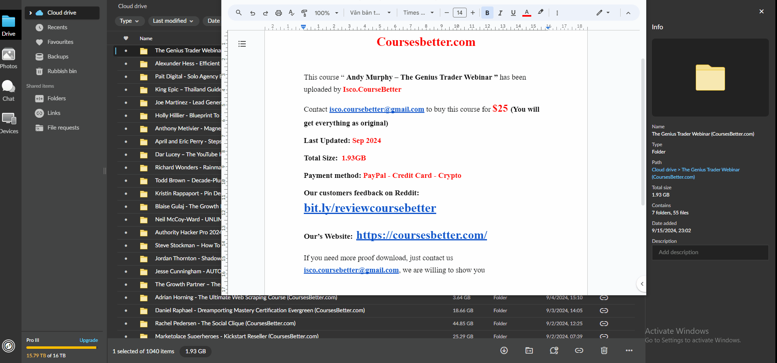This screenshot has width=777, height=363.
Task: Click the undo arrow icon
Action: (x=253, y=13)
